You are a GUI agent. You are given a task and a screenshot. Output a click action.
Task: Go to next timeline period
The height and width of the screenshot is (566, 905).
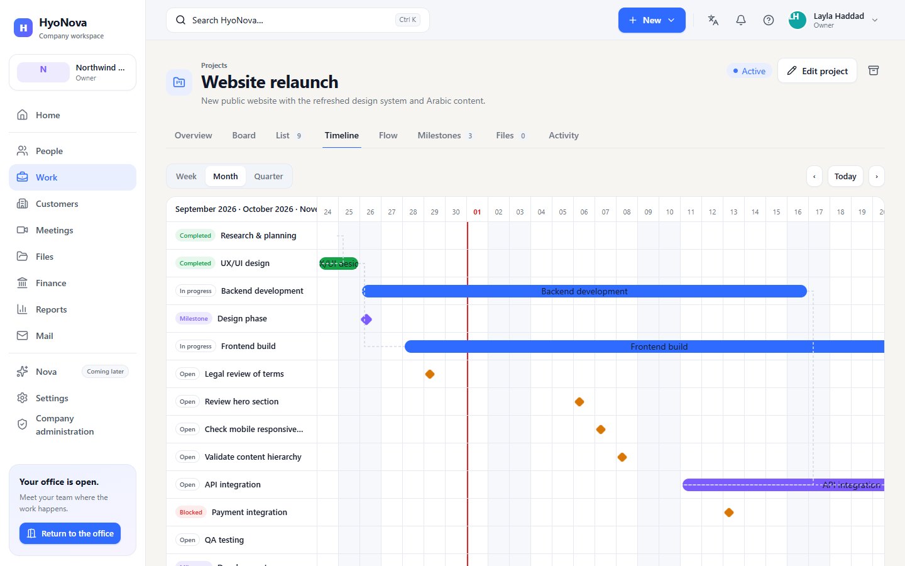(x=877, y=177)
